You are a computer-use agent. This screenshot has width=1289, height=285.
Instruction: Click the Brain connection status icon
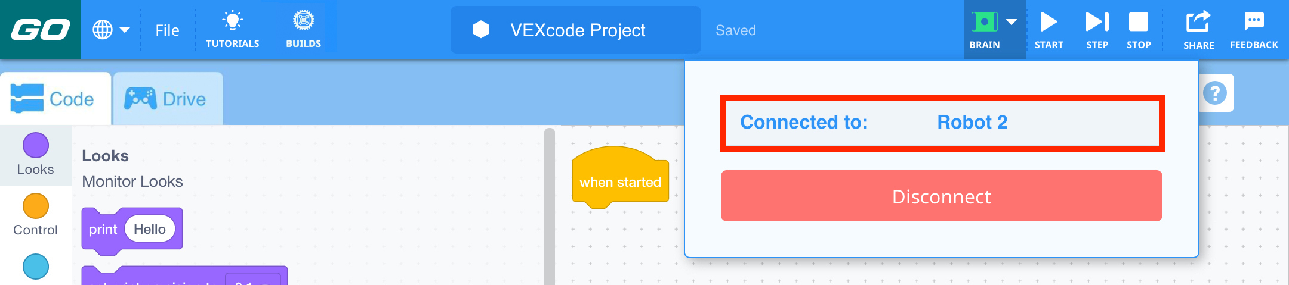tap(984, 23)
